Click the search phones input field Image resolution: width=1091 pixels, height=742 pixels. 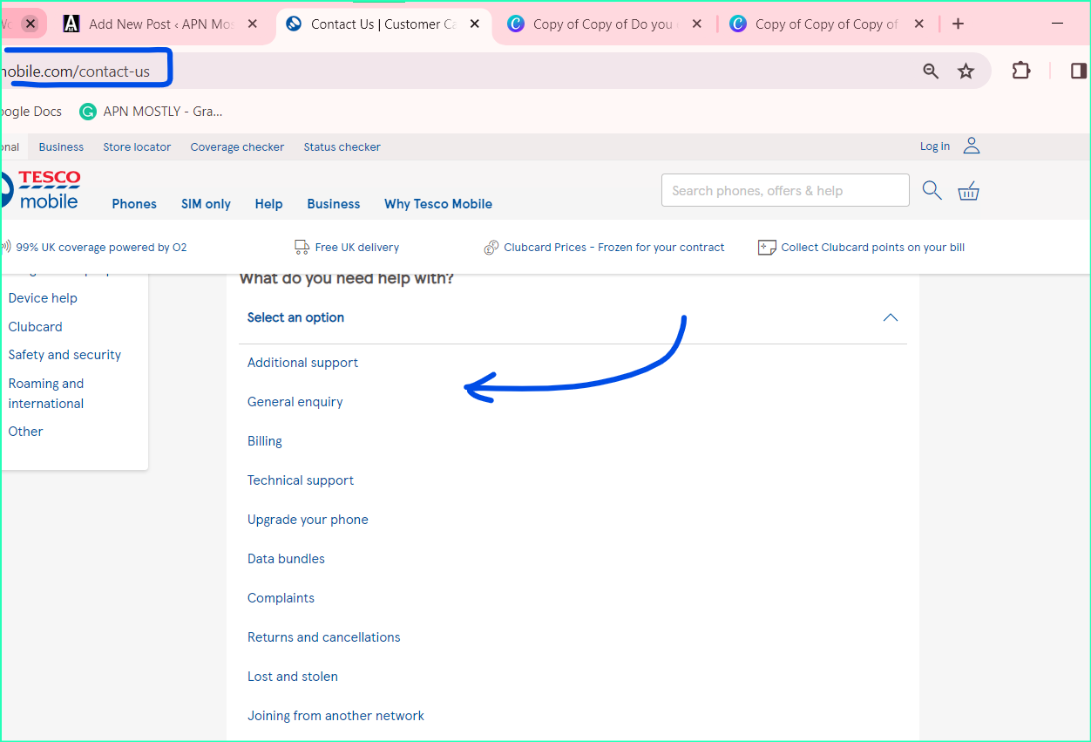click(784, 190)
